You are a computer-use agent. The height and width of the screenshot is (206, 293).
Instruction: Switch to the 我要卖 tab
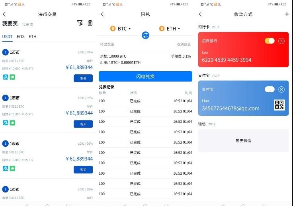[27, 24]
